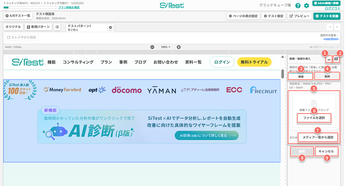Click the 固定ウィジェット eye indicator

pos(324,47)
